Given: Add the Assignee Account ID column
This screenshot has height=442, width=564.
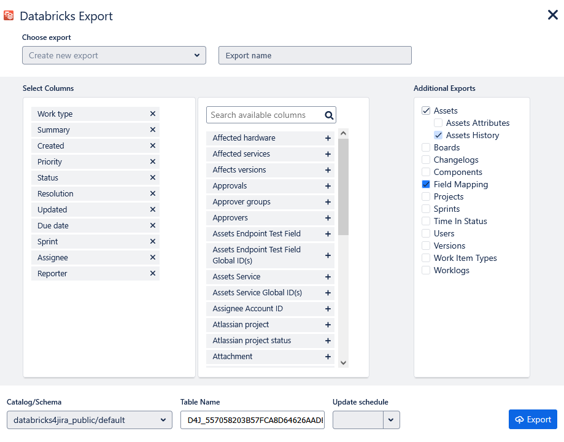Looking at the screenshot, I should point(328,309).
